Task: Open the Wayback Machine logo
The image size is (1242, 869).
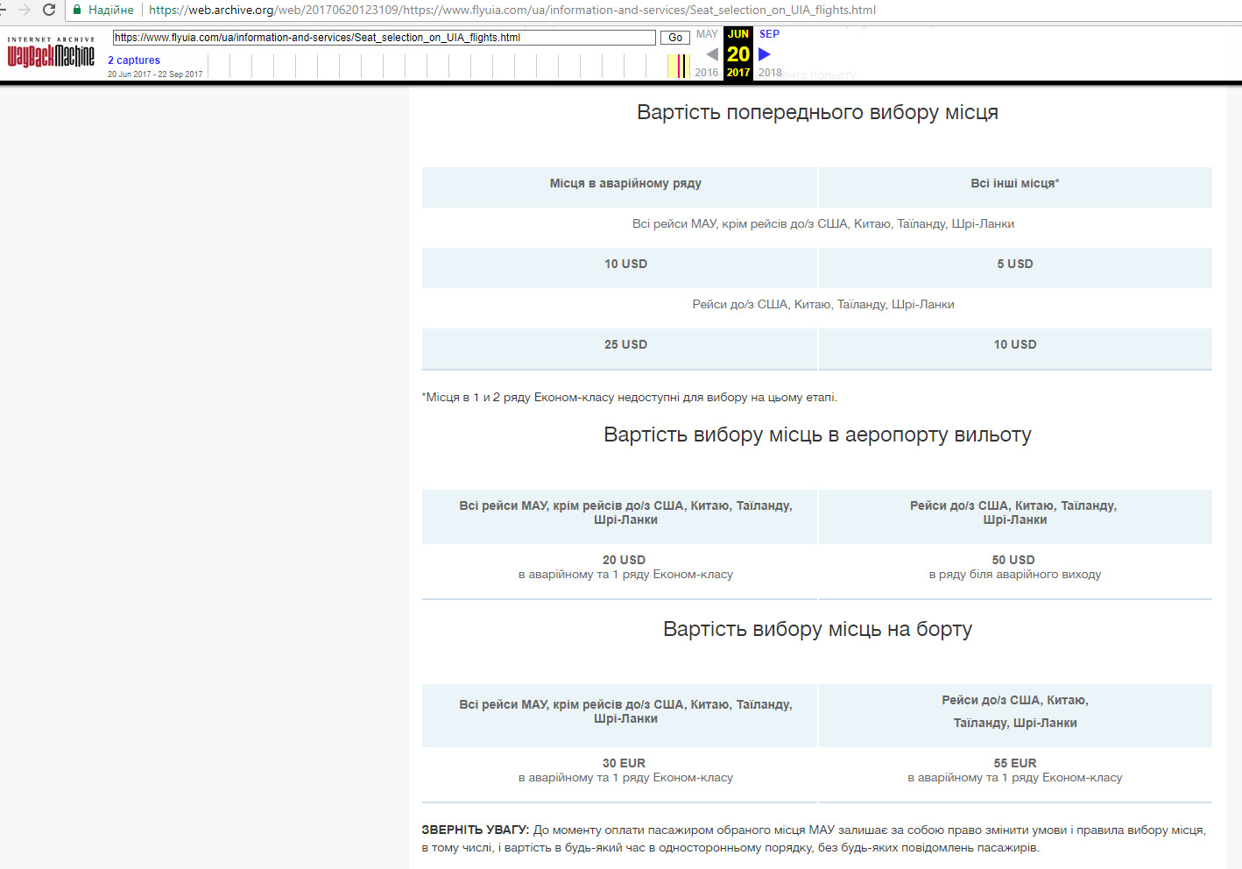Action: (x=51, y=54)
